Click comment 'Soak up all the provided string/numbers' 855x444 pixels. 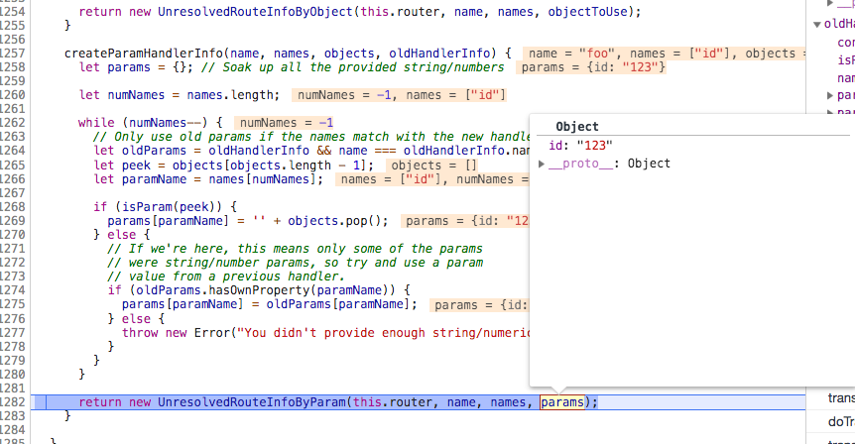coord(352,67)
